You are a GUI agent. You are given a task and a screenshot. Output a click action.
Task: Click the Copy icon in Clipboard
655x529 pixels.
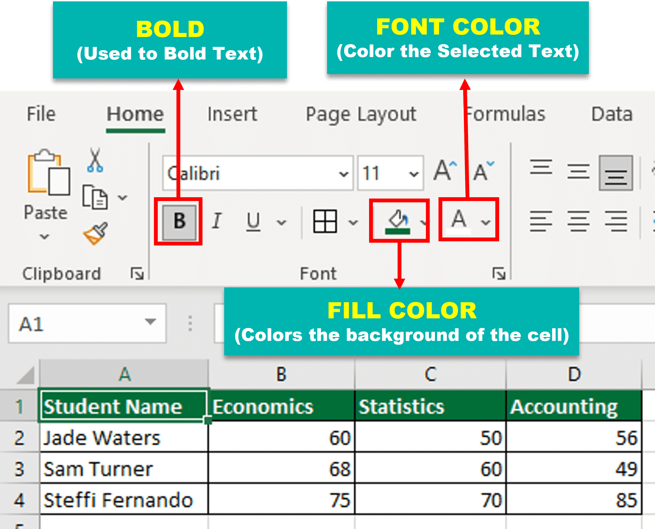[x=95, y=197]
